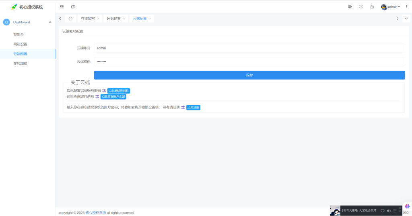Mute the music player volume icon

389,210
